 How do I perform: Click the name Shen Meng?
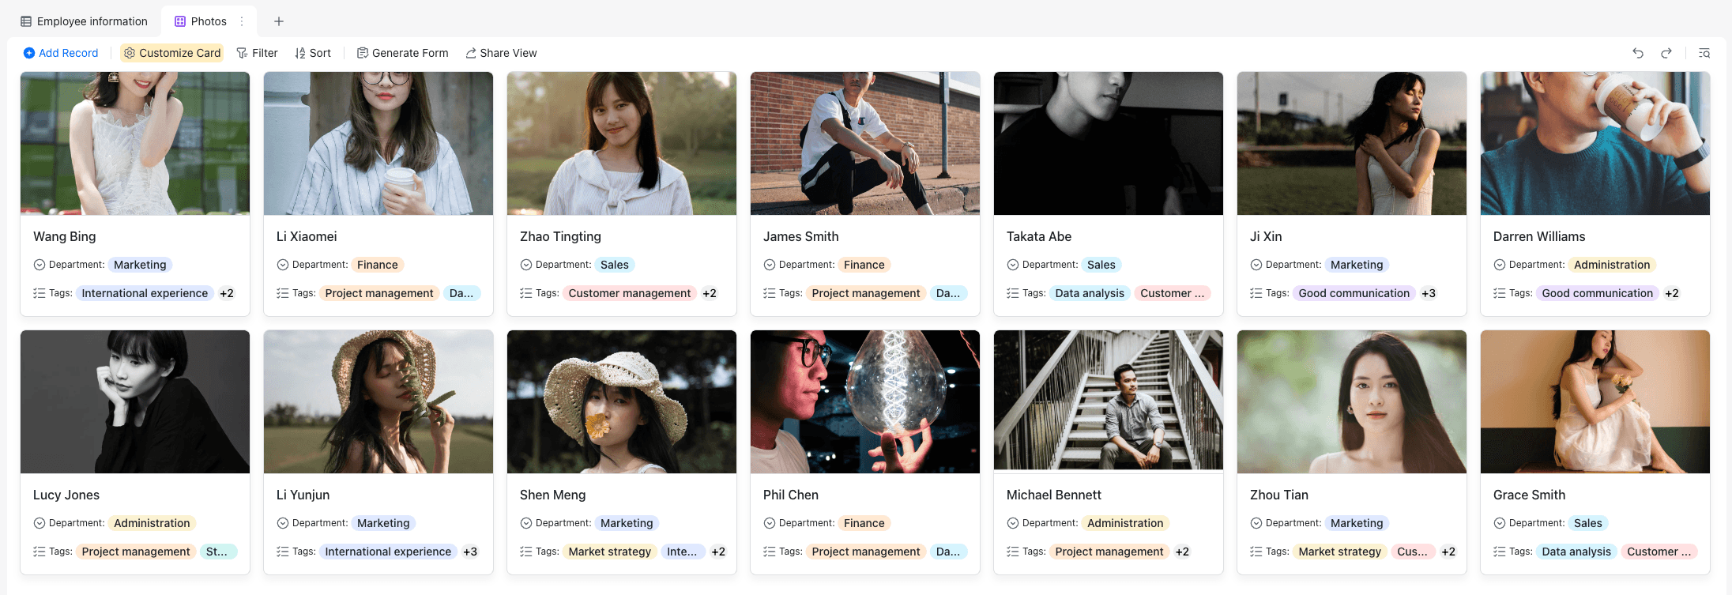pos(552,495)
